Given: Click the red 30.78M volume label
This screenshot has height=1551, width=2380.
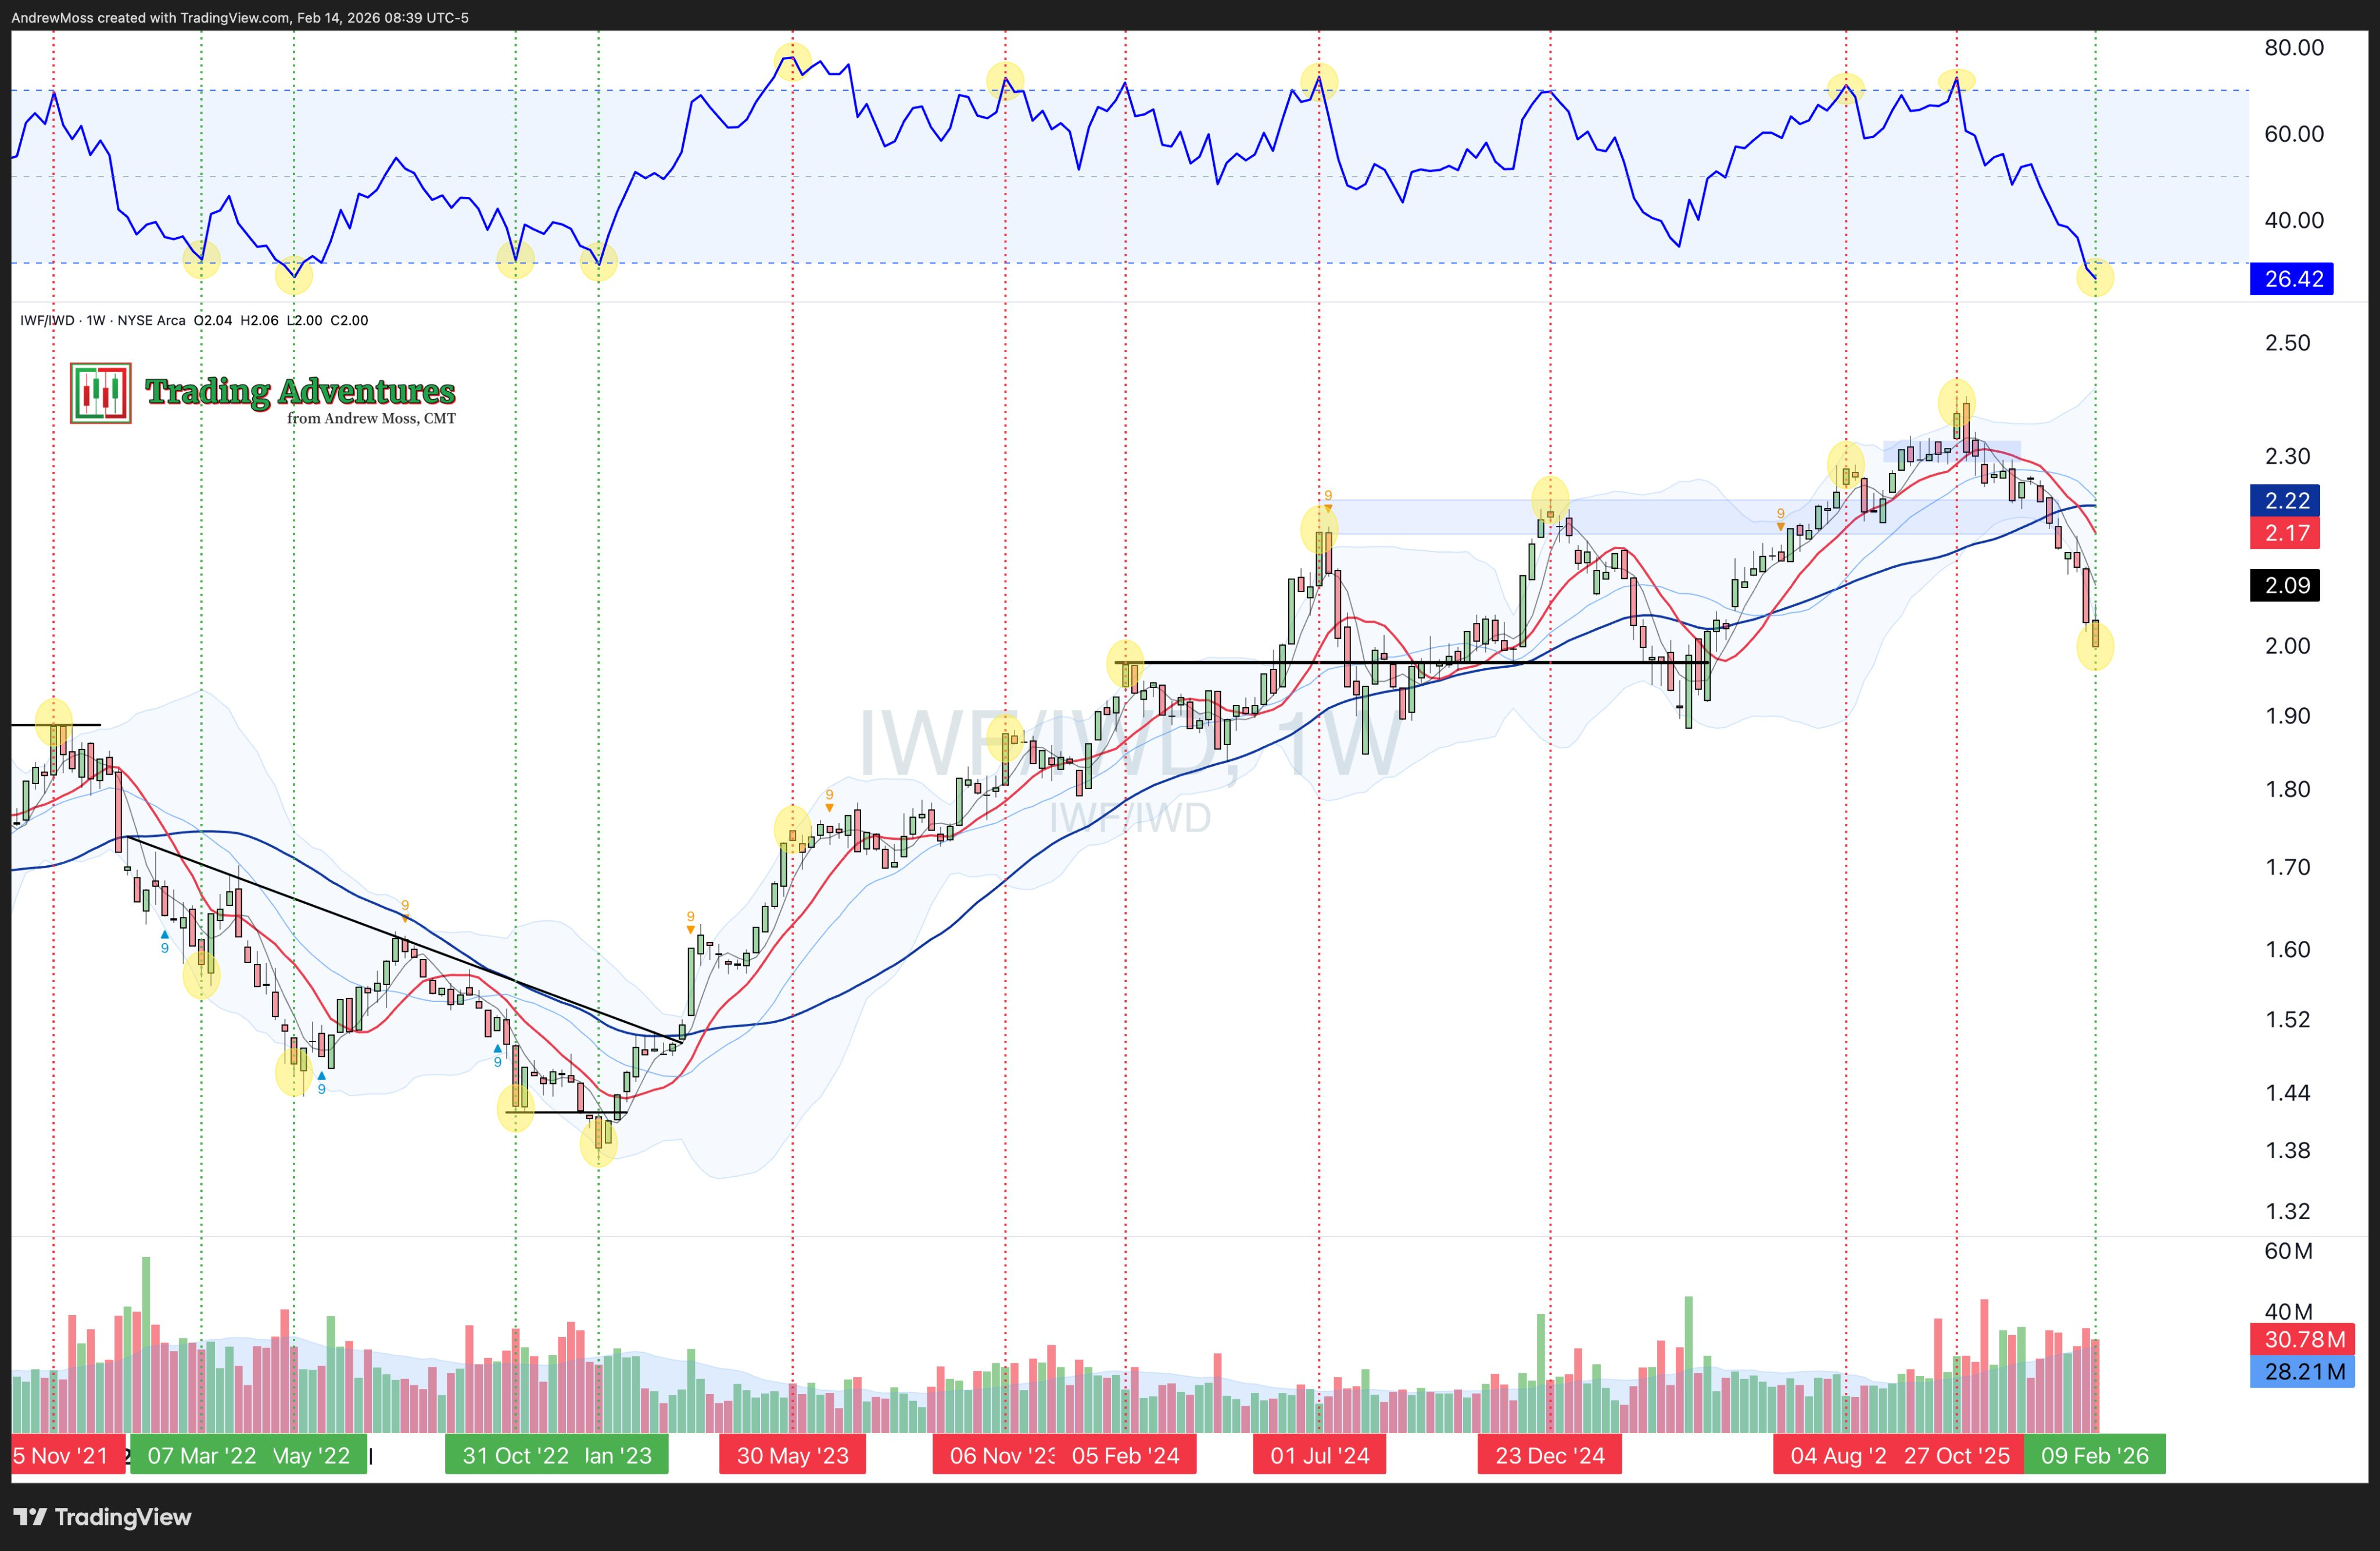Looking at the screenshot, I should 2303,1339.
